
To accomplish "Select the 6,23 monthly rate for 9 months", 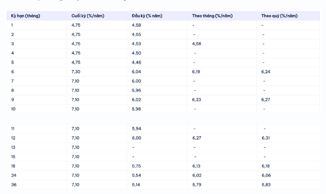I will [x=196, y=100].
